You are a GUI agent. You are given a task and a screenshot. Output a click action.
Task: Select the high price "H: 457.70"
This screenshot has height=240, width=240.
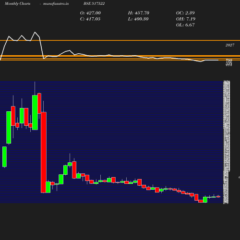[x=139, y=13]
